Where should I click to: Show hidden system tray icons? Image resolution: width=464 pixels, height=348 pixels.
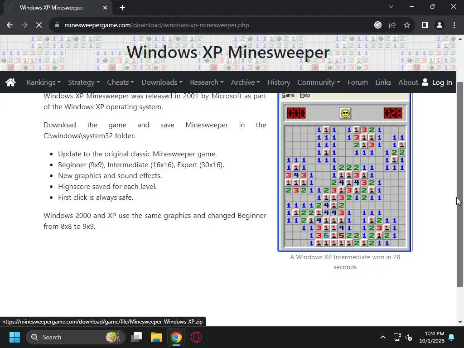click(382, 337)
